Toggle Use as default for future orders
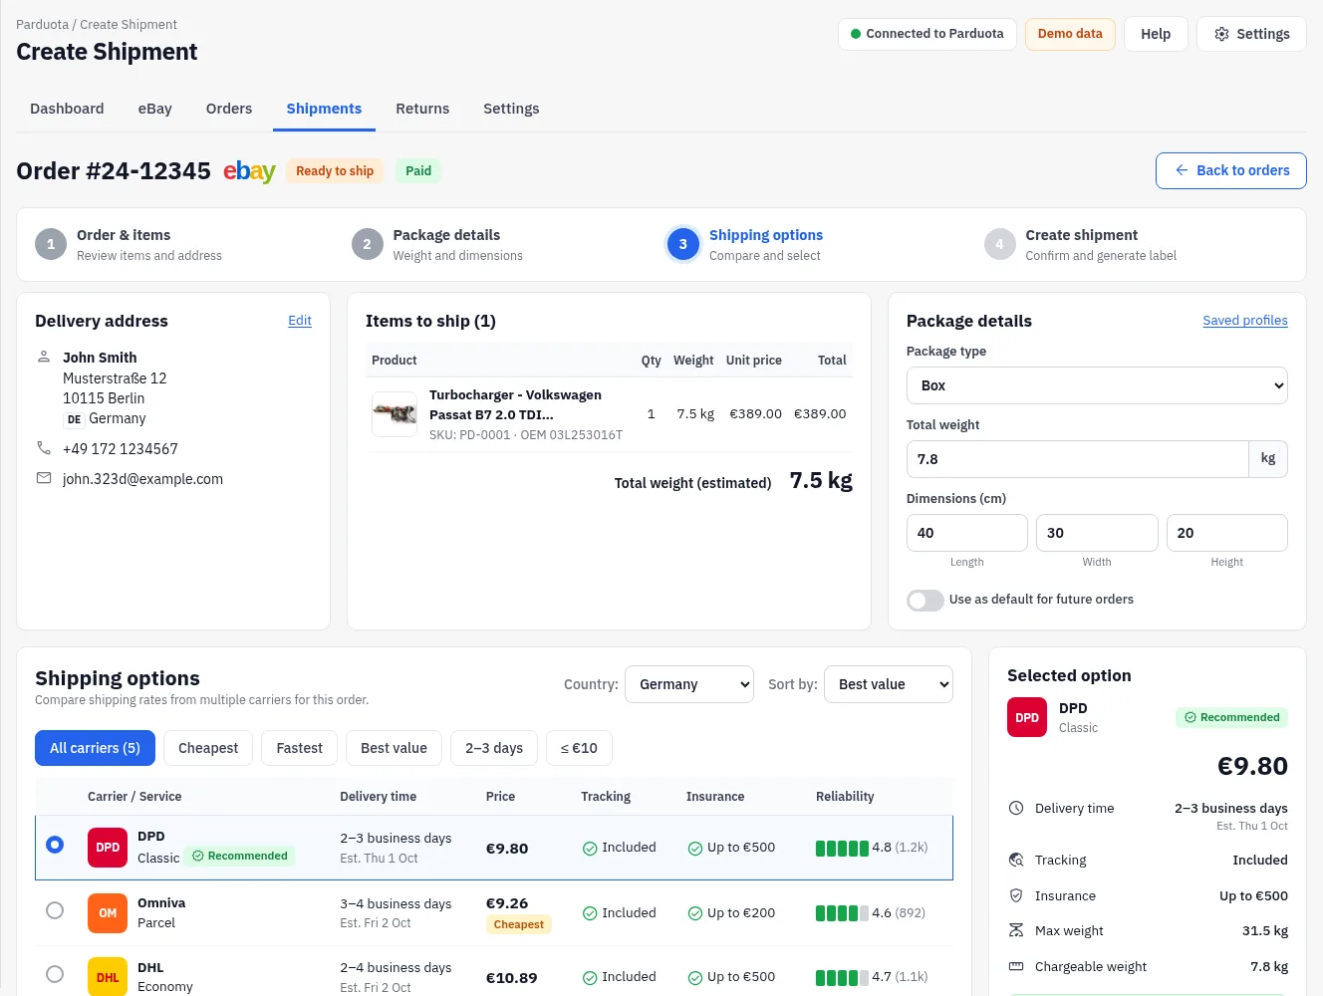 (926, 600)
